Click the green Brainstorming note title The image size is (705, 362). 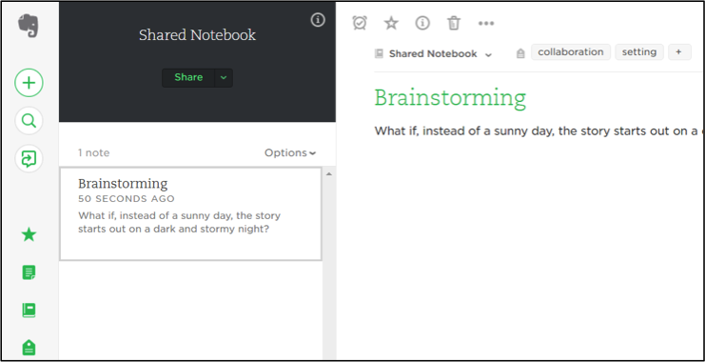coord(450,98)
